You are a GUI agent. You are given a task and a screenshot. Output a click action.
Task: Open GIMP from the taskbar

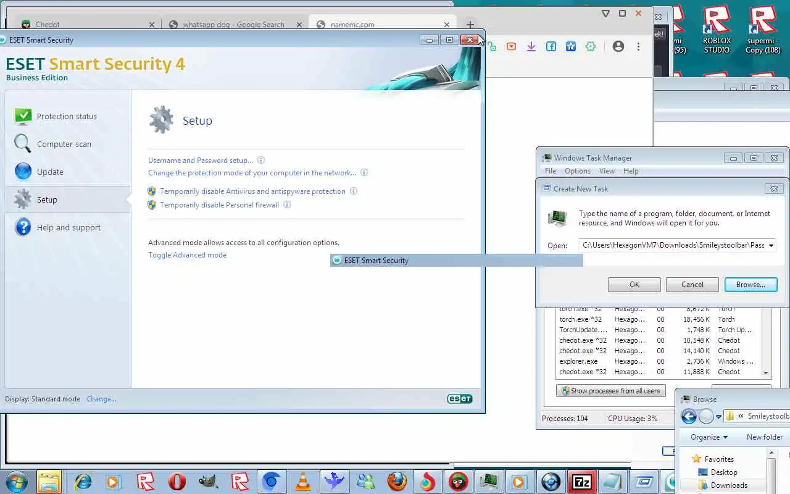pyautogui.click(x=209, y=482)
